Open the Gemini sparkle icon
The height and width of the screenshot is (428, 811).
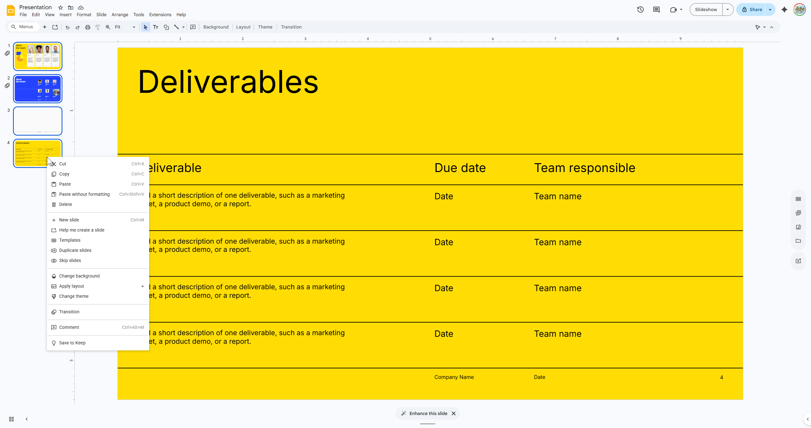[x=784, y=10]
